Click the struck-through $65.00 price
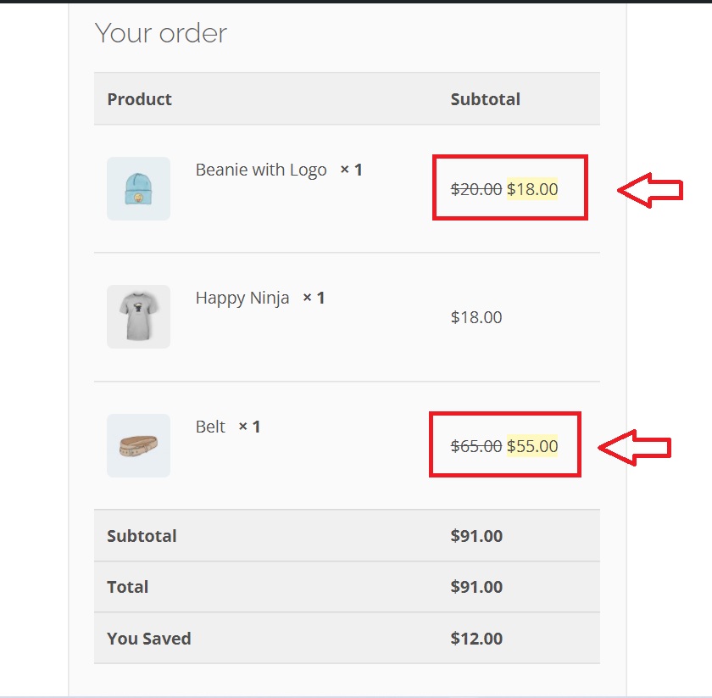 [476, 446]
